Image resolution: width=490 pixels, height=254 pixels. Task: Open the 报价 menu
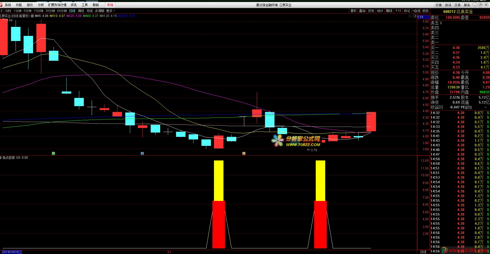pos(30,5)
